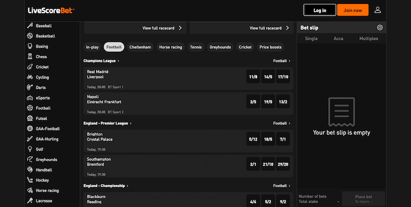Expand England - Premier League heading
The height and width of the screenshot is (207, 411).
click(107, 123)
